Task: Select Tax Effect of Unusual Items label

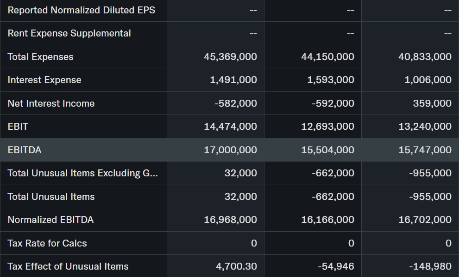Action: coord(68,266)
